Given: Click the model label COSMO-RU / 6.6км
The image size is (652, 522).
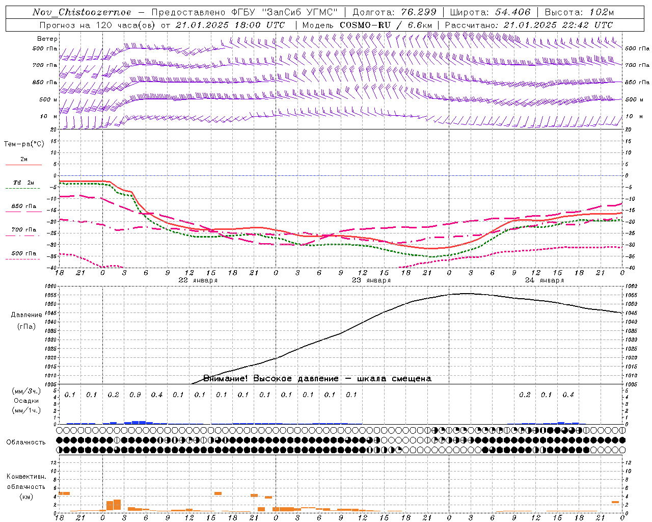Looking at the screenshot, I should coord(386,25).
